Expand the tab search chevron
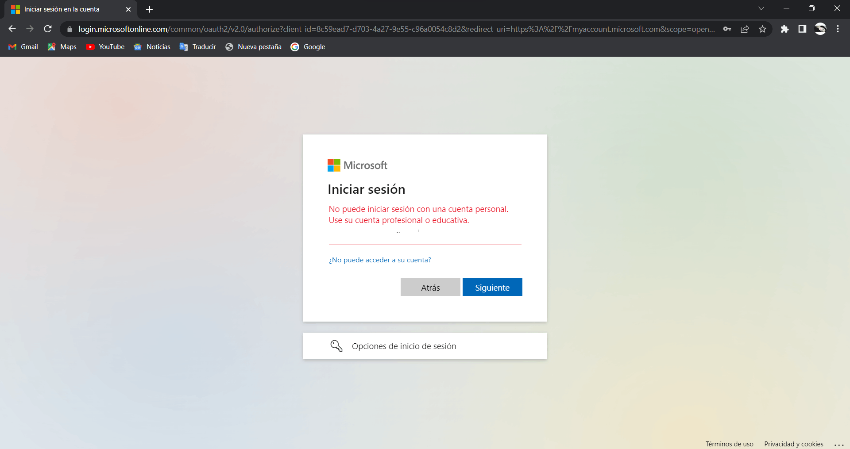Viewport: 850px width, 449px height. pos(761,8)
